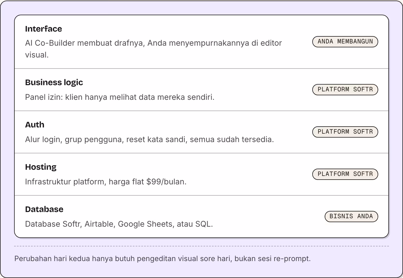Select the AI Co-Builder description text
403x278 pixels.
(x=154, y=49)
